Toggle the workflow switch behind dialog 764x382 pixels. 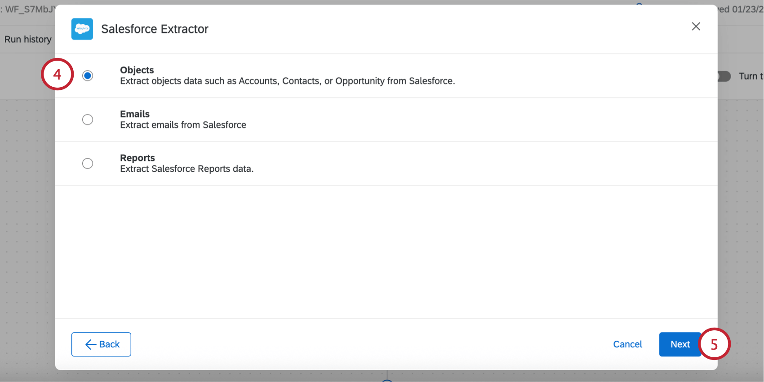(724, 76)
